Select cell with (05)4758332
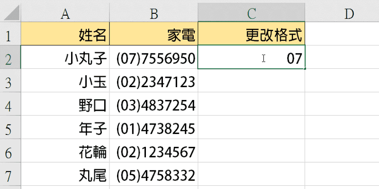Image resolution: width=379 pixels, height=189 pixels. click(x=153, y=174)
